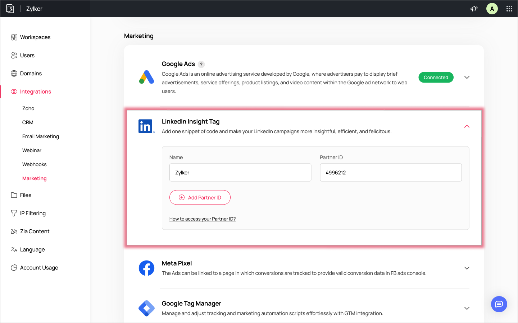Click the Users sidebar icon
Screen dimensions: 518x323
[14, 55]
